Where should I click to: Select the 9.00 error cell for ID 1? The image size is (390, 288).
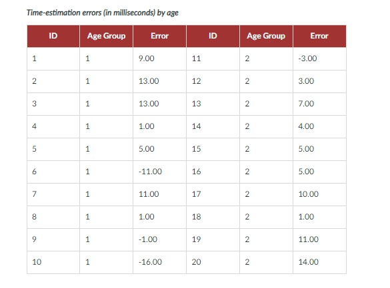[x=159, y=59]
